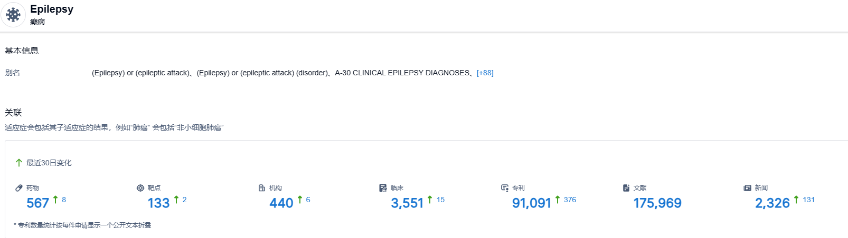This screenshot has width=848, height=238.
Task: Open the 133 targets count
Action: point(158,203)
